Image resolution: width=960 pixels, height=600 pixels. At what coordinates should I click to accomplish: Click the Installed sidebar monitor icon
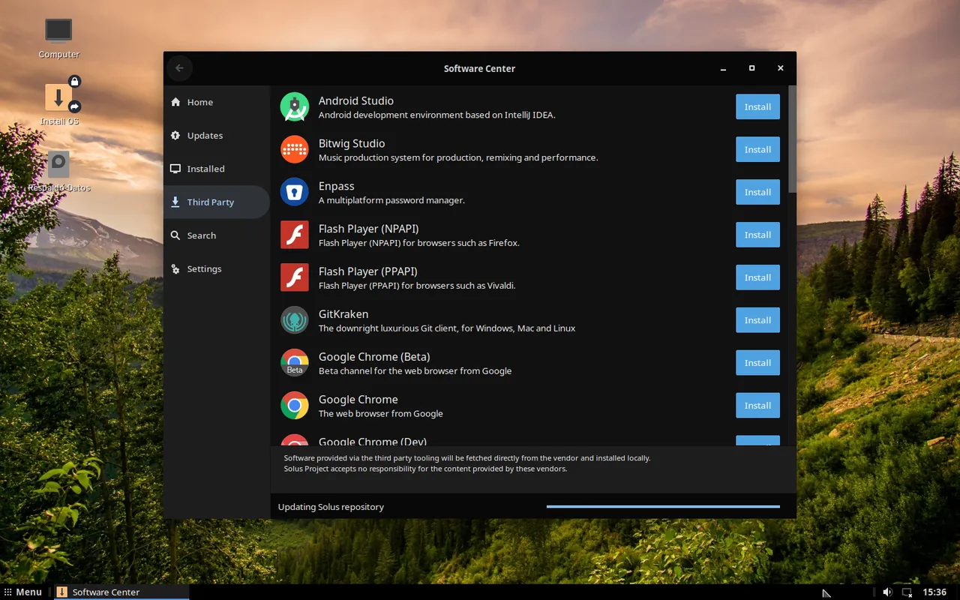175,169
